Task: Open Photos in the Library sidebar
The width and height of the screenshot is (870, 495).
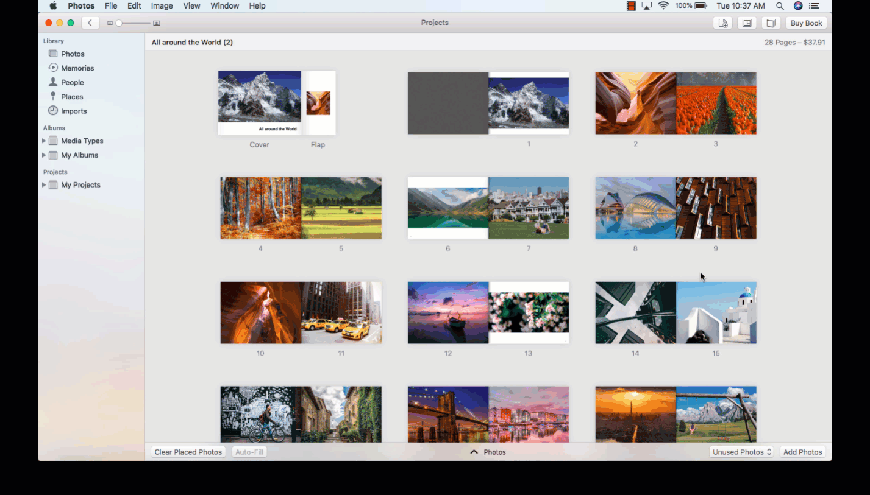Action: click(73, 54)
